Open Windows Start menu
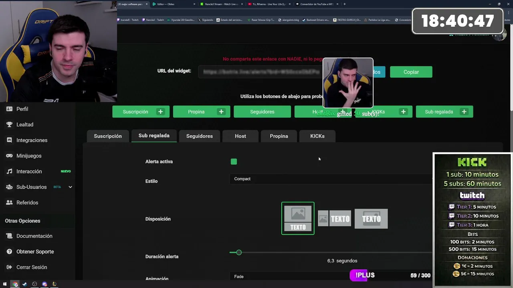The height and width of the screenshot is (288, 513). [5, 284]
